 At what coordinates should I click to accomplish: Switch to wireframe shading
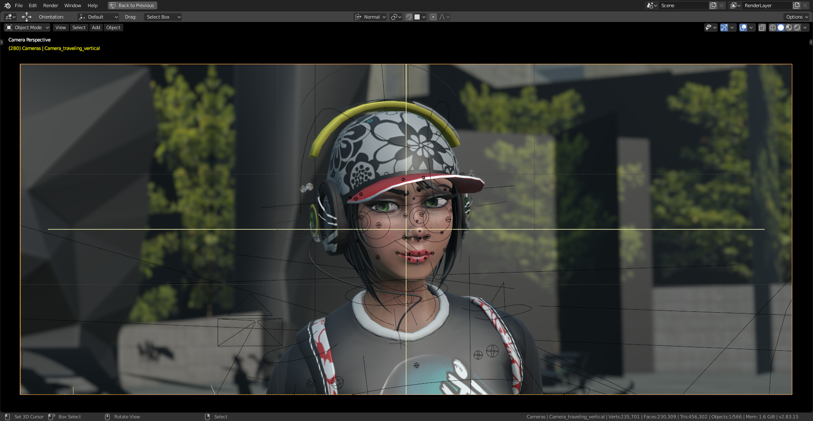pos(773,28)
